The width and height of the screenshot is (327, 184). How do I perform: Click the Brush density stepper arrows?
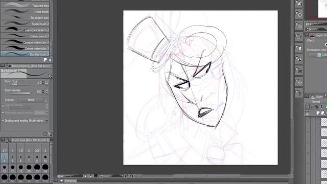click(x=43, y=91)
